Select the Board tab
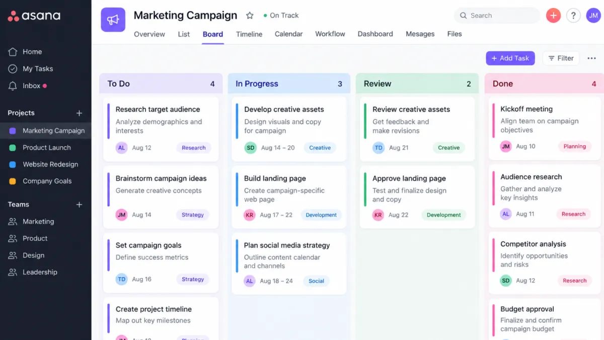This screenshot has width=604, height=340. 213,34
